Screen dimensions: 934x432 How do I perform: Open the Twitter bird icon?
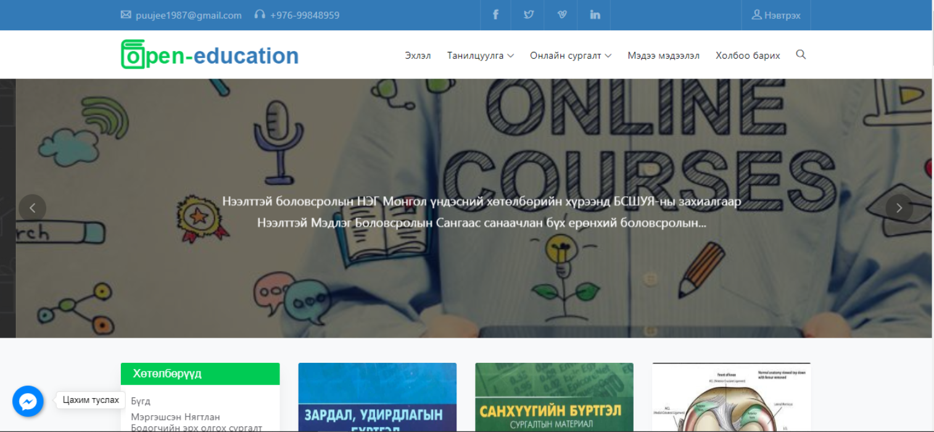pyautogui.click(x=529, y=15)
